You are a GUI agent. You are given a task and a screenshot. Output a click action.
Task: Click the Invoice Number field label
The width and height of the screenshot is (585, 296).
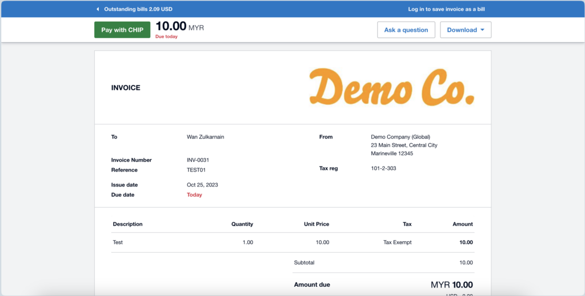pos(131,160)
